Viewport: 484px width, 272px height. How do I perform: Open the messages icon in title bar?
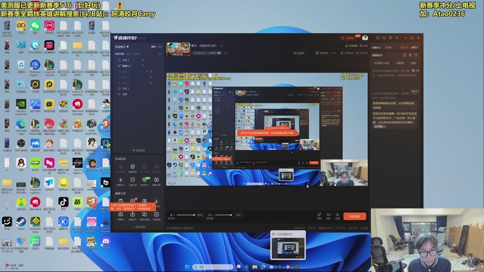coord(378,38)
